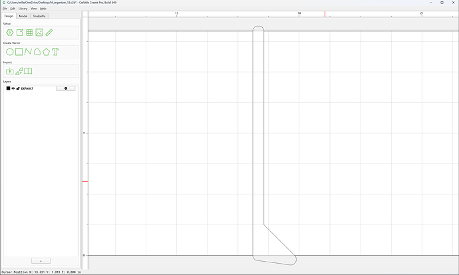Viewport: 459px width, 275px height.
Task: Toggle the DEFAULT layer lock
Action: tap(18, 88)
